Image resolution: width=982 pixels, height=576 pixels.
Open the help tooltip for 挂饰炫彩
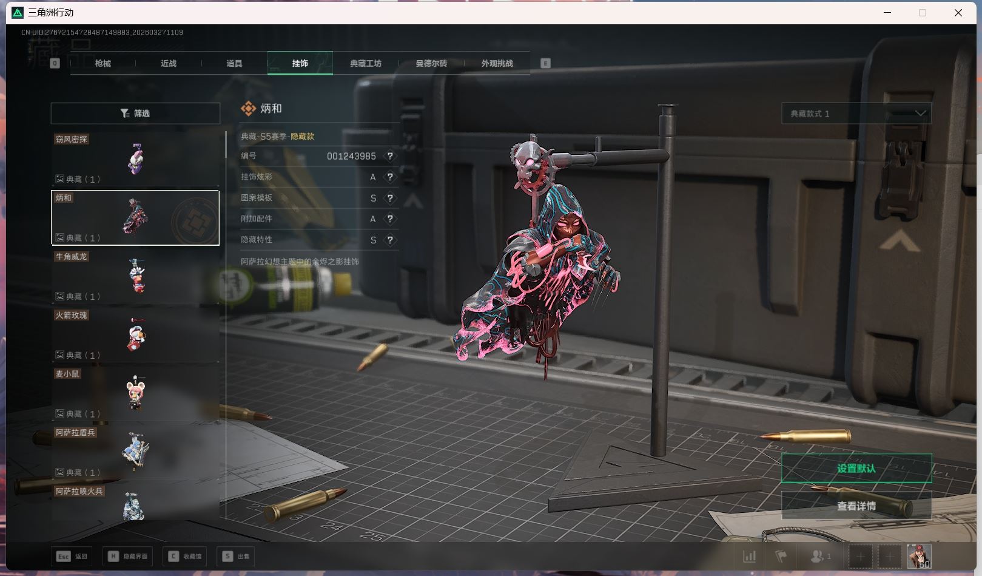point(390,177)
